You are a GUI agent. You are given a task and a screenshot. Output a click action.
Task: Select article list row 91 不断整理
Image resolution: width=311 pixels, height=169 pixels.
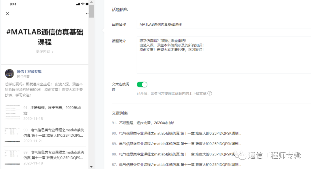pyautogui.click(x=143, y=123)
